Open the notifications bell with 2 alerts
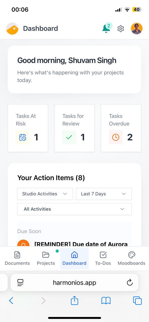The image size is (149, 322). point(106,29)
